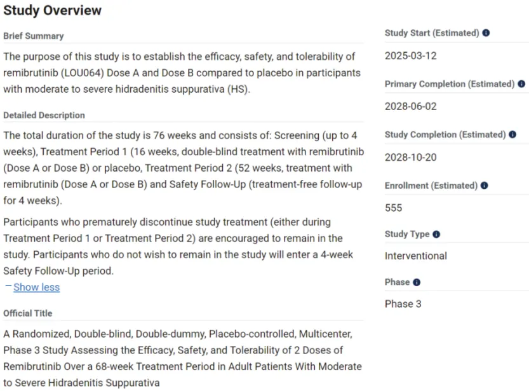This screenshot has height=391, width=529.
Task: Click the Detailed Description section label
Action: pyautogui.click(x=44, y=115)
